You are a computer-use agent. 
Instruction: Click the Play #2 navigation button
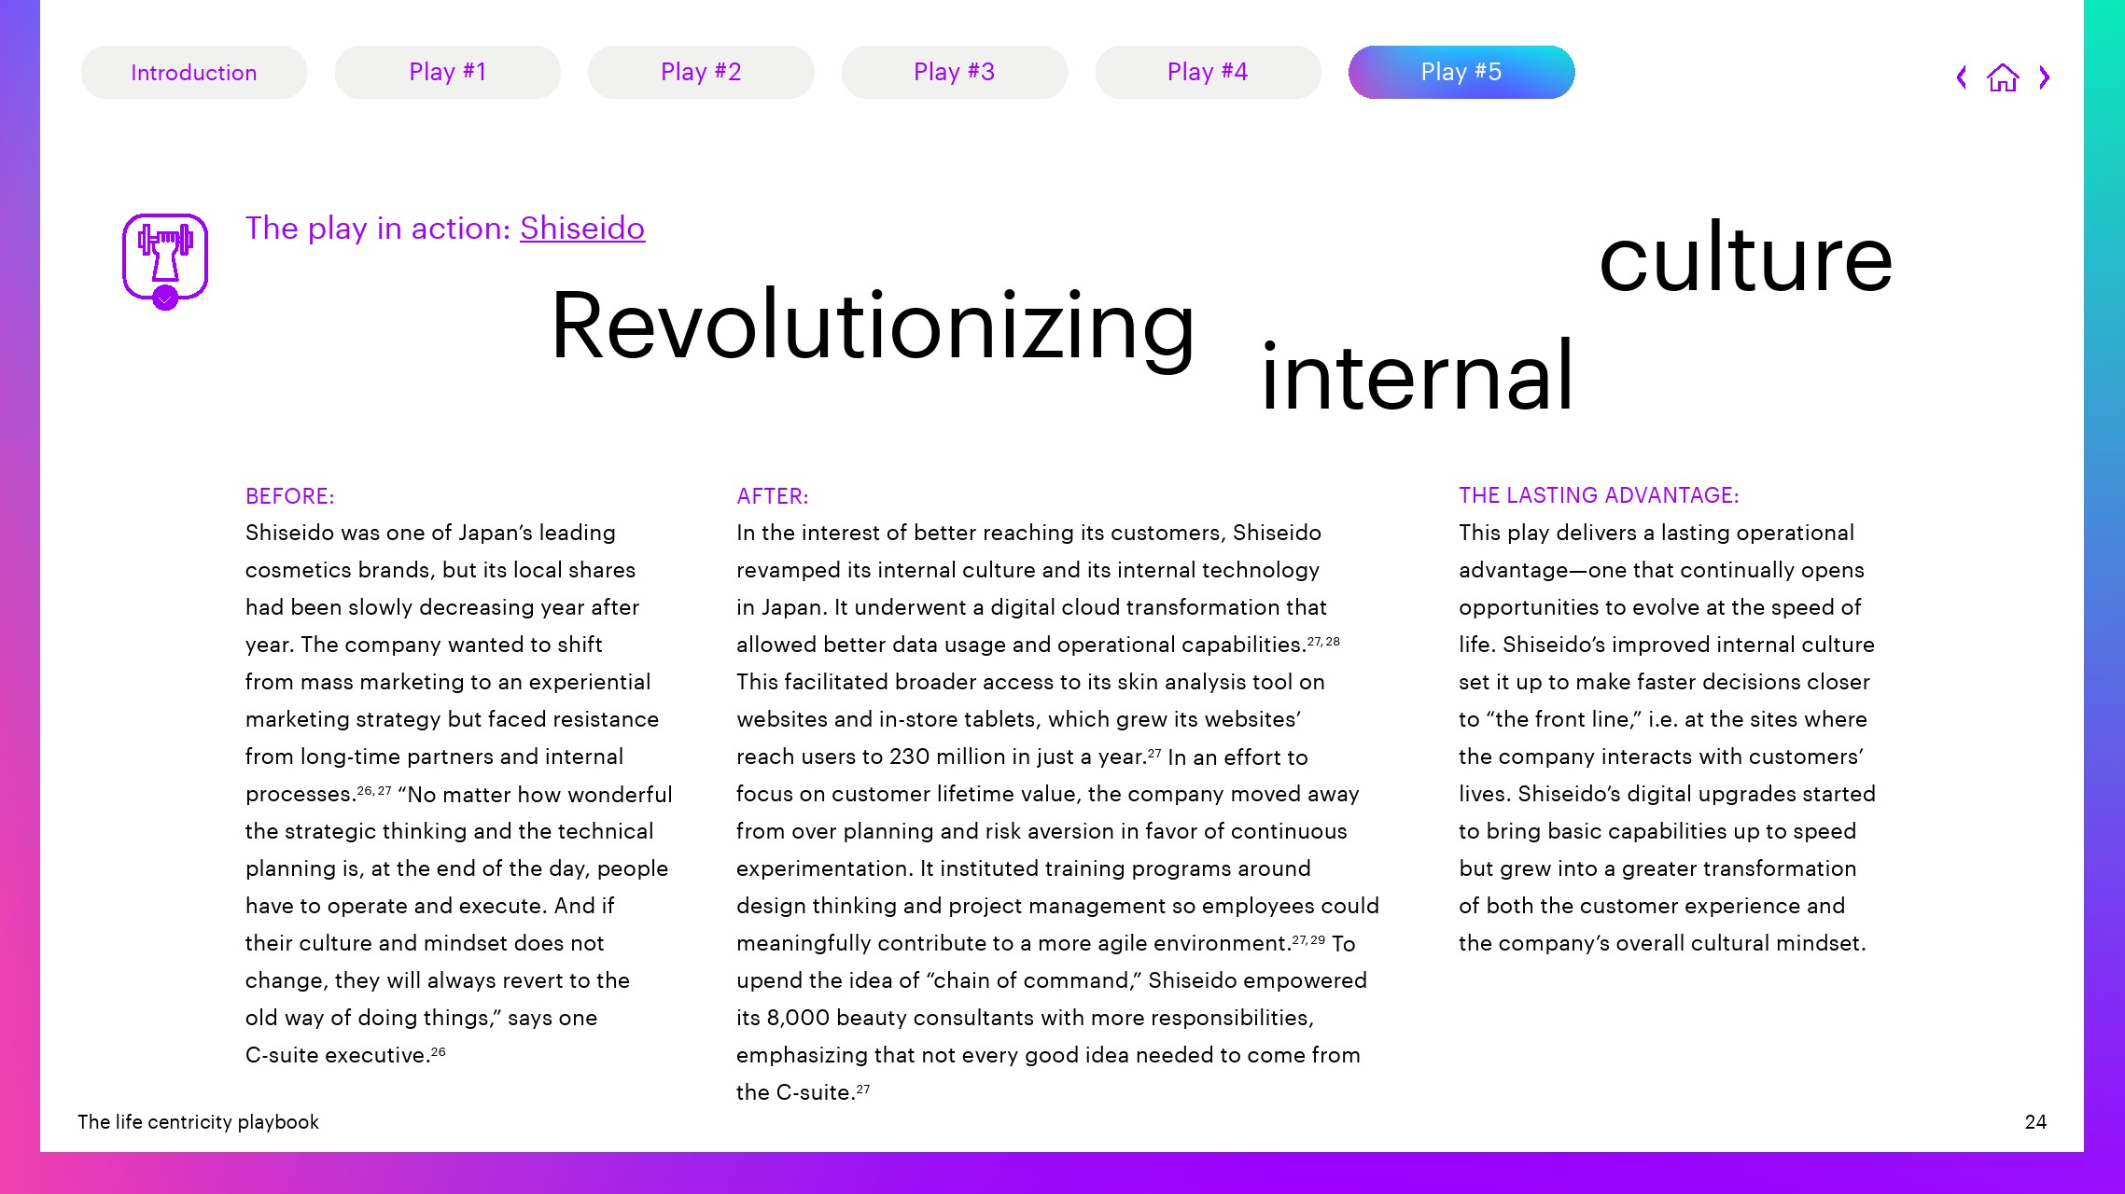pyautogui.click(x=701, y=72)
